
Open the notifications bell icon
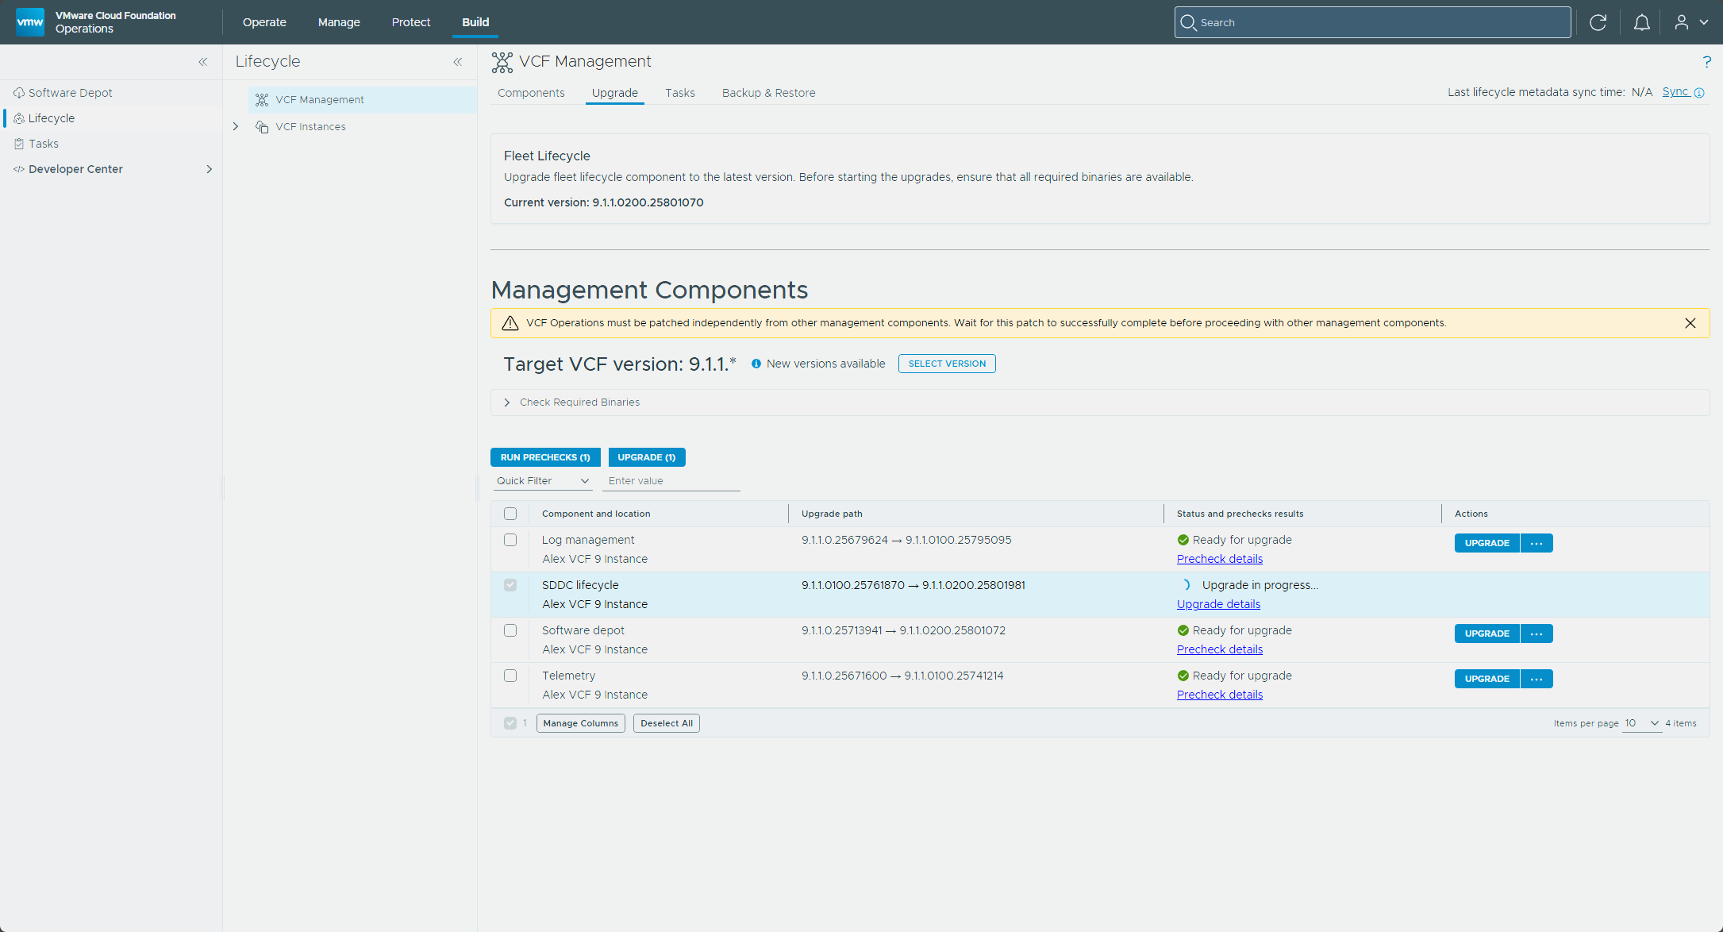[x=1641, y=22]
